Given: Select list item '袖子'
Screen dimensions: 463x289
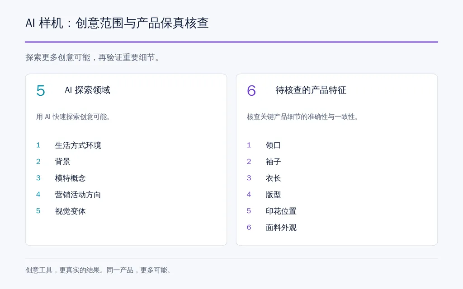Looking at the screenshot, I should (273, 162).
